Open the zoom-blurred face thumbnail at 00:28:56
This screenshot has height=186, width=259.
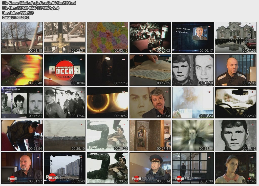click(193, 135)
